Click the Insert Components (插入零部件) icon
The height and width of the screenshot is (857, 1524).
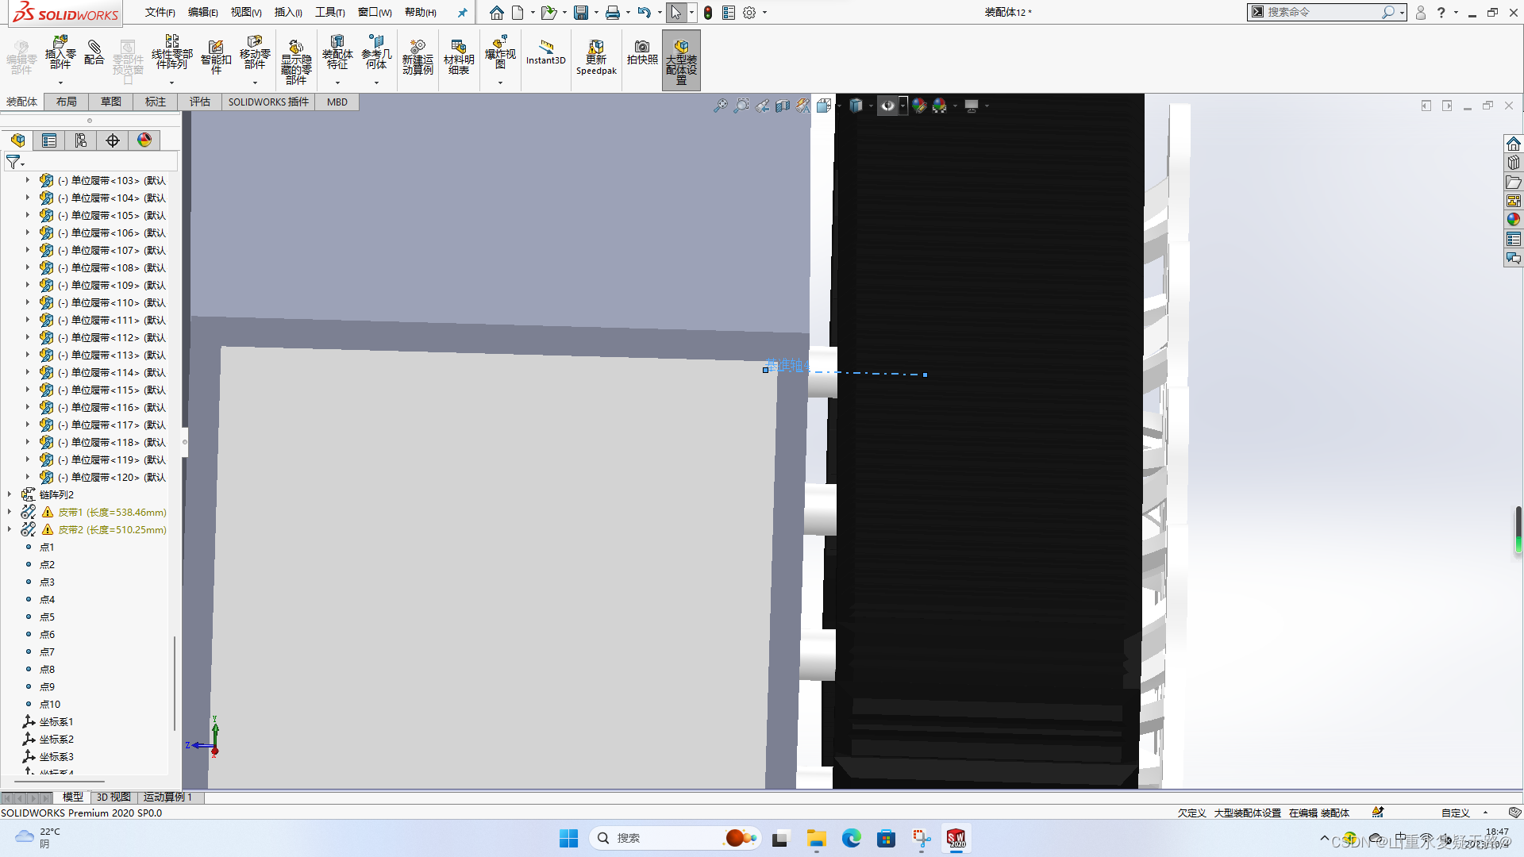[x=60, y=52]
